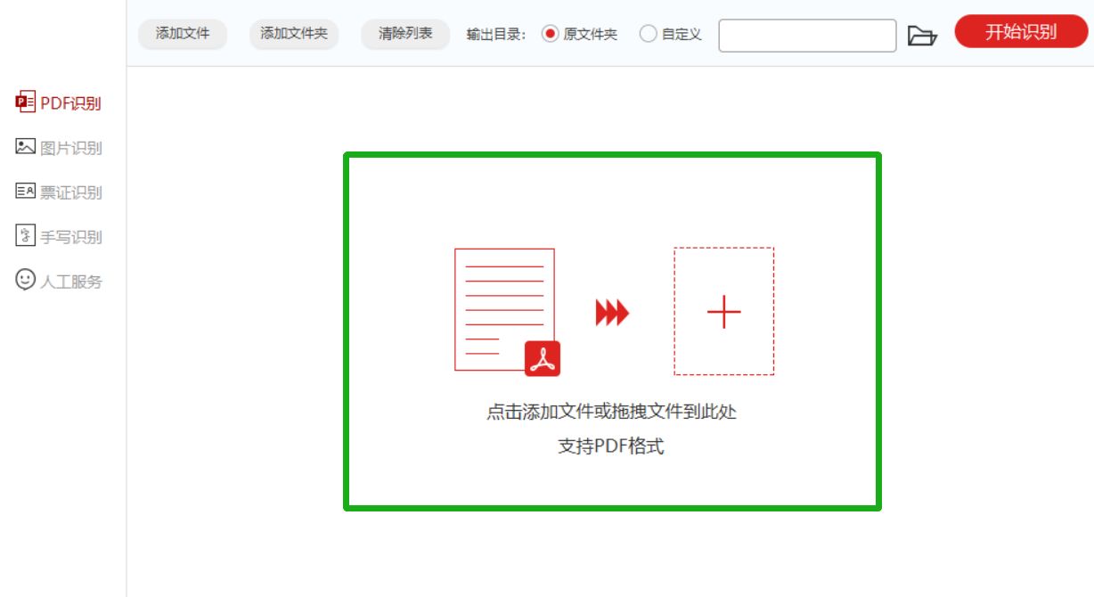Clear the list with 清除列表
The height and width of the screenshot is (597, 1094).
pyautogui.click(x=405, y=34)
